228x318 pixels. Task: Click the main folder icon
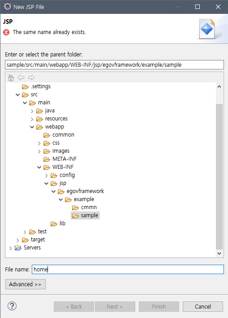(32, 103)
